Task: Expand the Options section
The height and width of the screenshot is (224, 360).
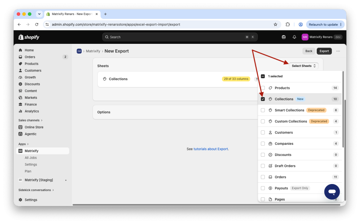Action: (175, 112)
